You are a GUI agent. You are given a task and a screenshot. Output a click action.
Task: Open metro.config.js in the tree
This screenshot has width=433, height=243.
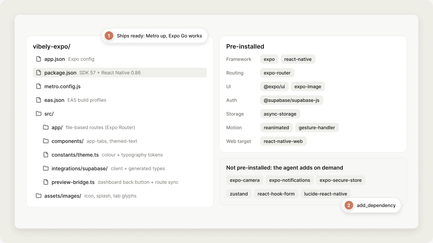pyautogui.click(x=62, y=86)
